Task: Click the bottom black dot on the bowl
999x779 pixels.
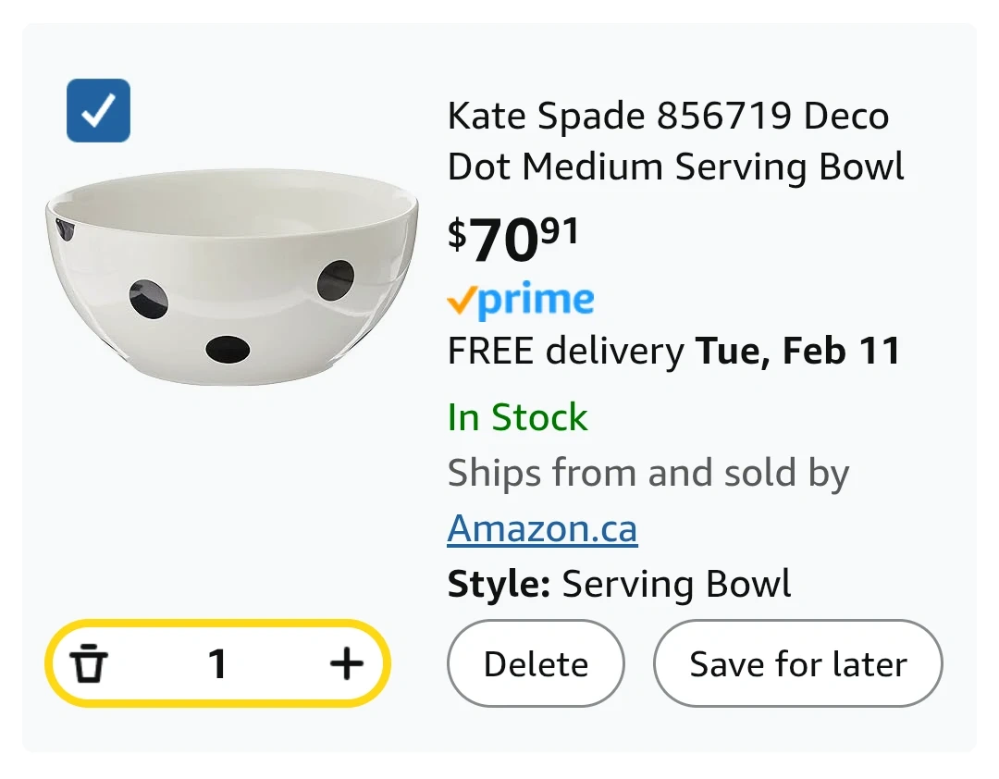Action: pos(228,348)
